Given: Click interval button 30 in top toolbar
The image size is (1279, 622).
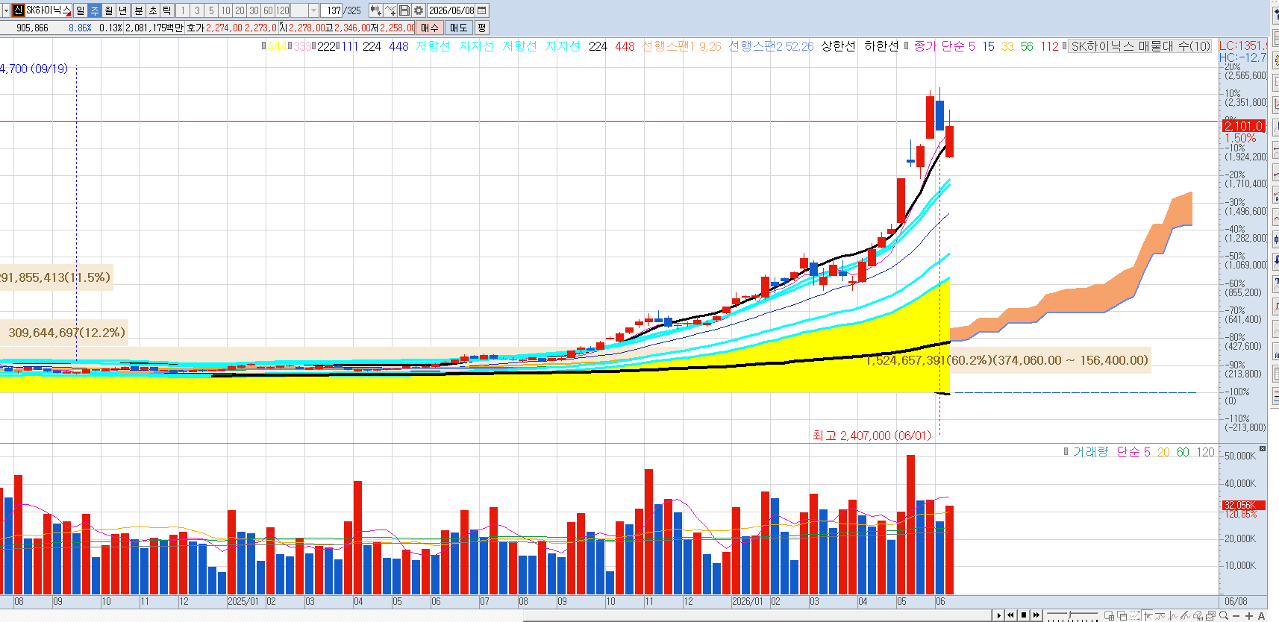Looking at the screenshot, I should [254, 10].
